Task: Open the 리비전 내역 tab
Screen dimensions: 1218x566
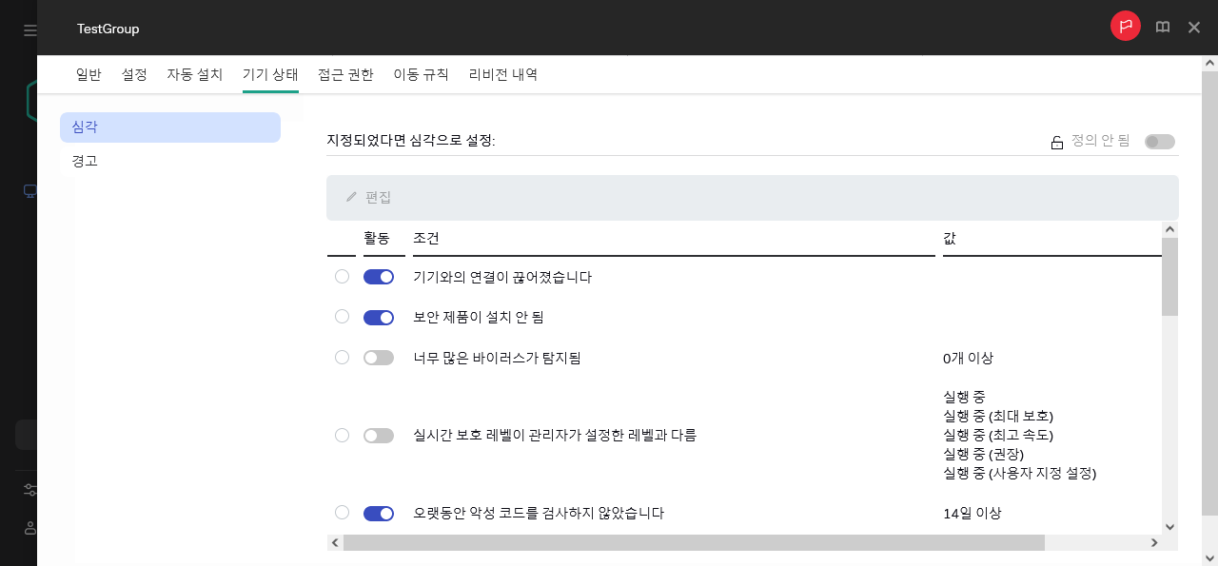Action: click(502, 74)
